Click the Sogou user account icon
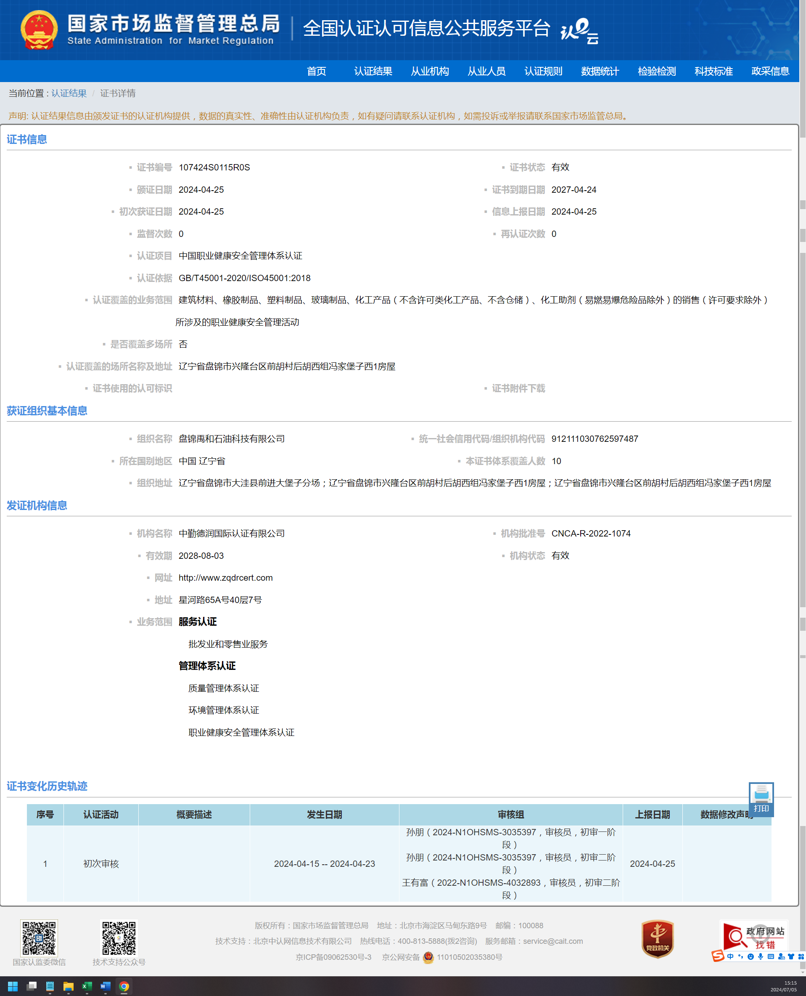 781,956
